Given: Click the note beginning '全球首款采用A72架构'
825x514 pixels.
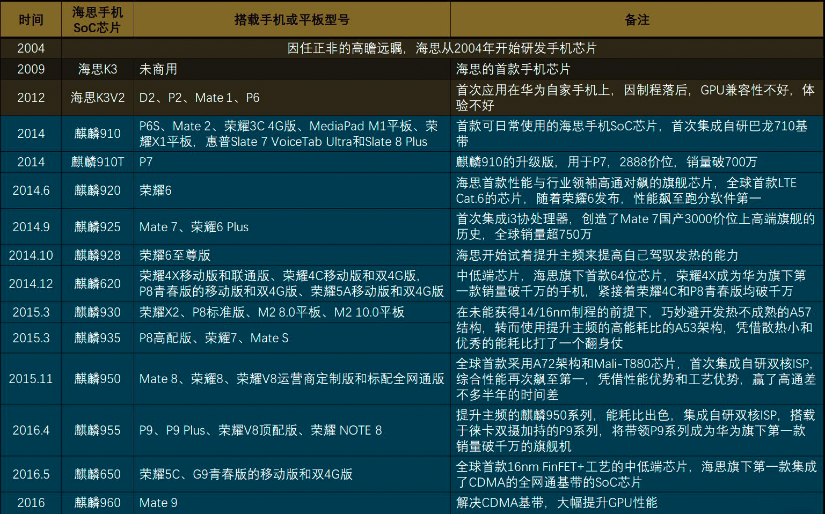Looking at the screenshot, I should (x=636, y=379).
